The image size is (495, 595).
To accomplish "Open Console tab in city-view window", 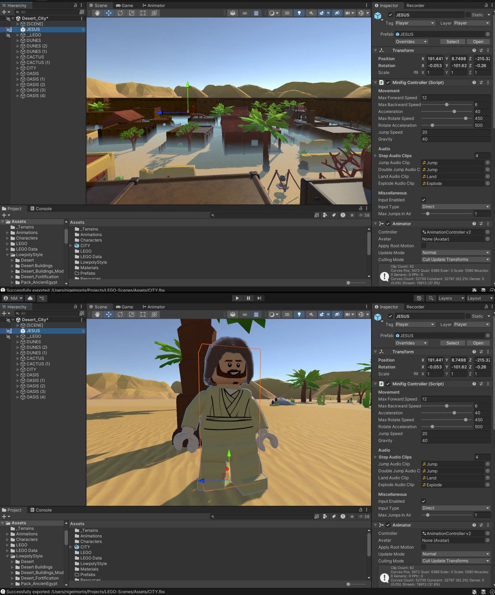I will click(41, 209).
